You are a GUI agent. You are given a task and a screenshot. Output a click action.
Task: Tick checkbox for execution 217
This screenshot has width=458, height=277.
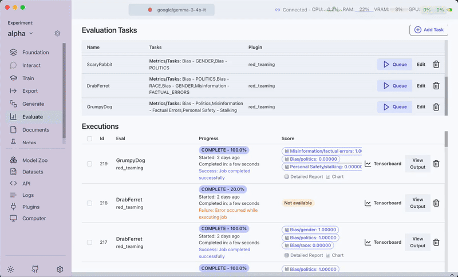tap(89, 242)
